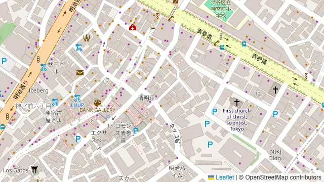Click the 明治ハイム label
The height and width of the screenshot is (182, 324).
tap(177, 171)
